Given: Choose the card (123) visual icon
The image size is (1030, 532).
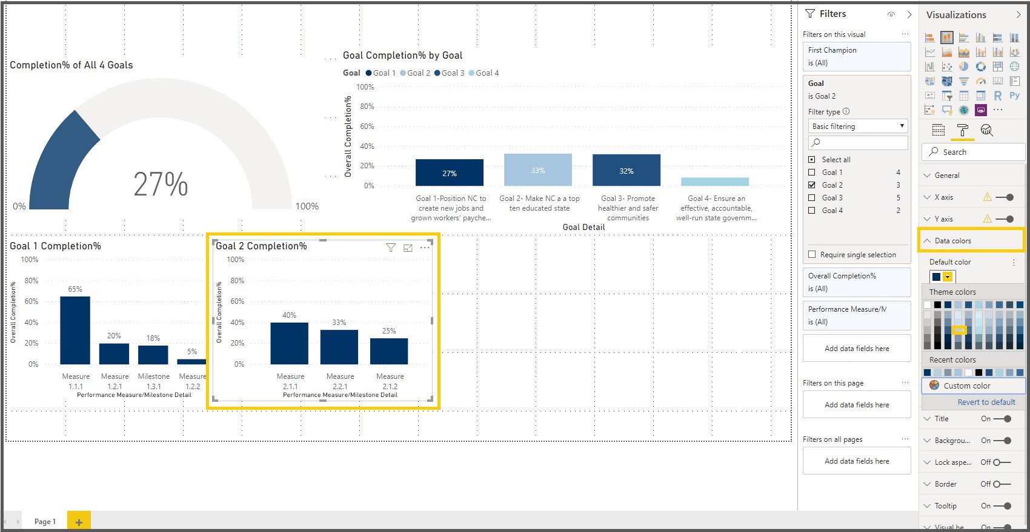Looking at the screenshot, I should [x=998, y=81].
